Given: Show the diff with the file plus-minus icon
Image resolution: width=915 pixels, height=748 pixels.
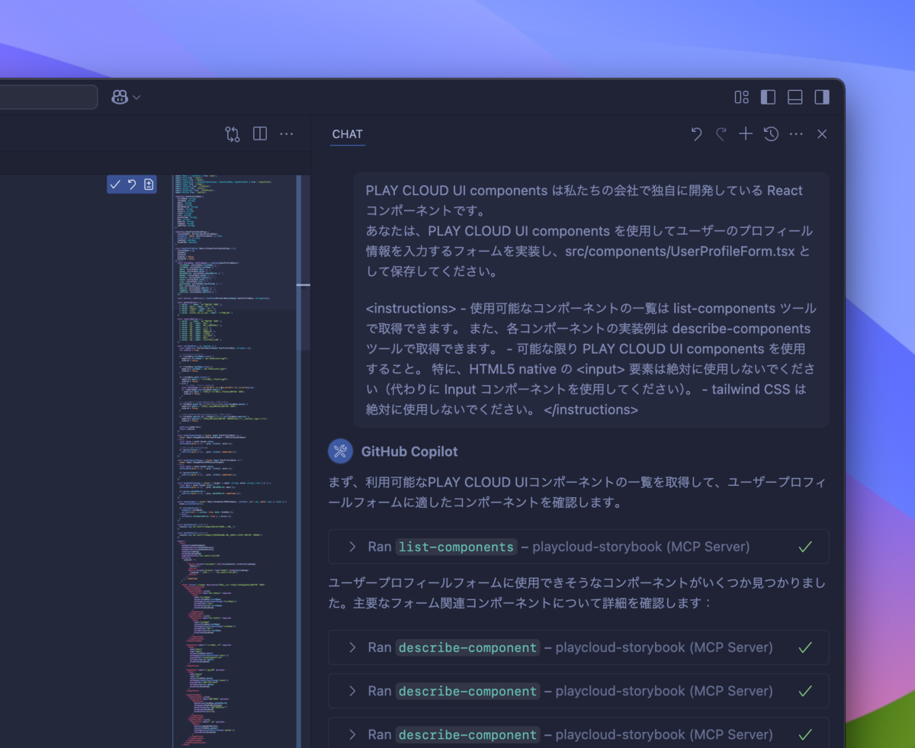Looking at the screenshot, I should (149, 185).
